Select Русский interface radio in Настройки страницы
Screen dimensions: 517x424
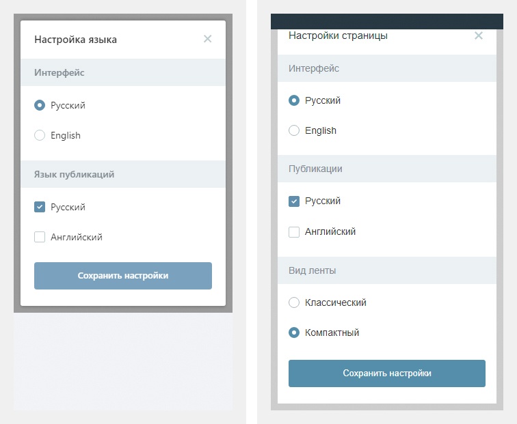tap(294, 100)
